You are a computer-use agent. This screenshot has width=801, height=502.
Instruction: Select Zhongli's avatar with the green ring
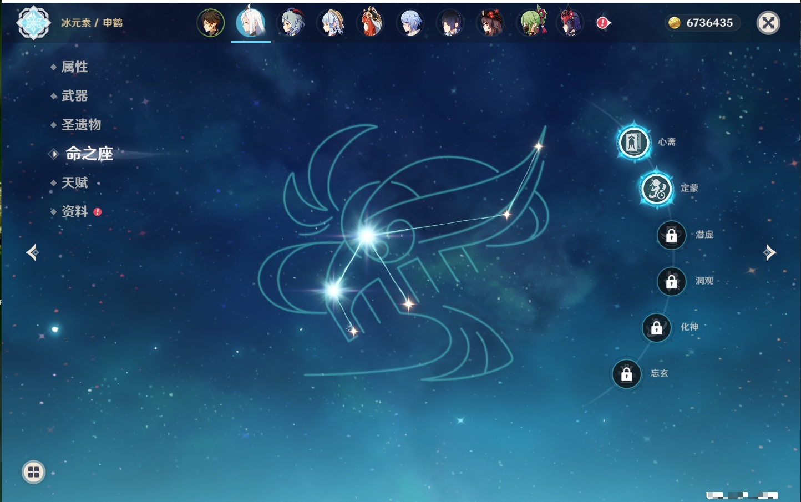(211, 23)
